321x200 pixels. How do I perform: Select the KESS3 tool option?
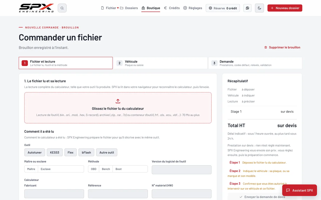coord(55,152)
